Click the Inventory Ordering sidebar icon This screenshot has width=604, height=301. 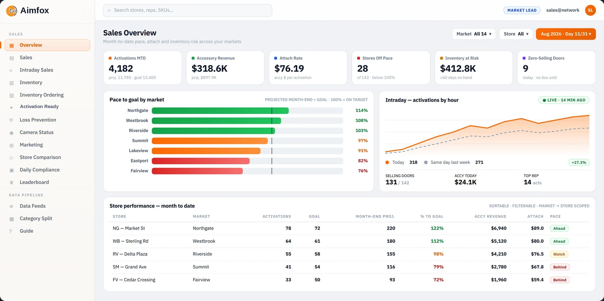12,95
